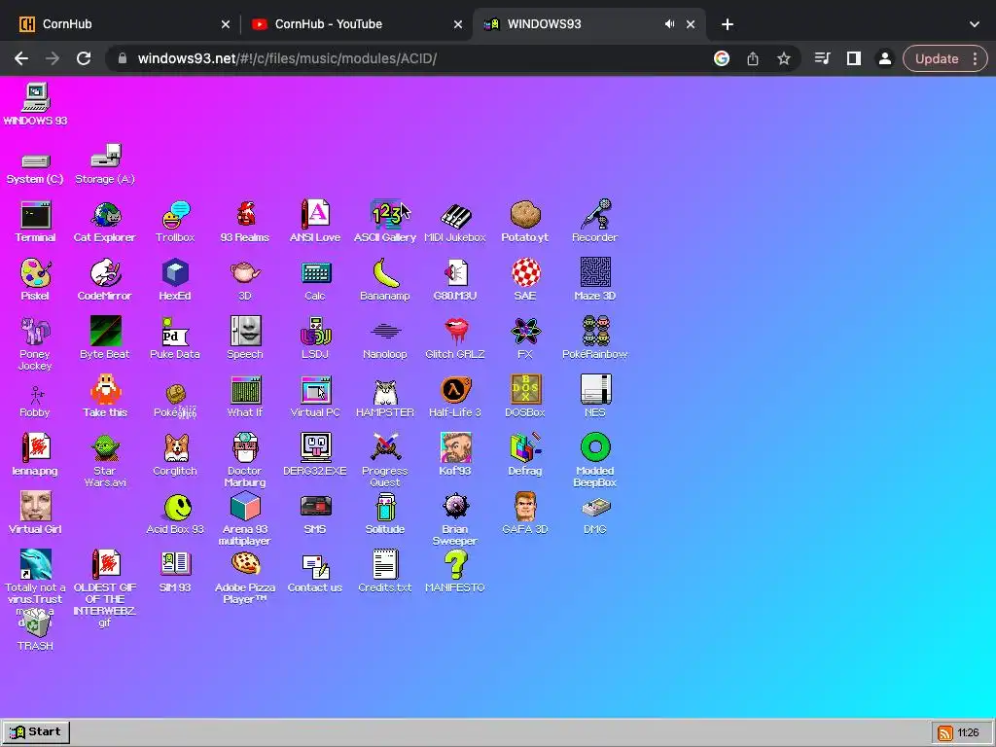The image size is (996, 747).
Task: Open the TRASH bin
Action: 35,630
